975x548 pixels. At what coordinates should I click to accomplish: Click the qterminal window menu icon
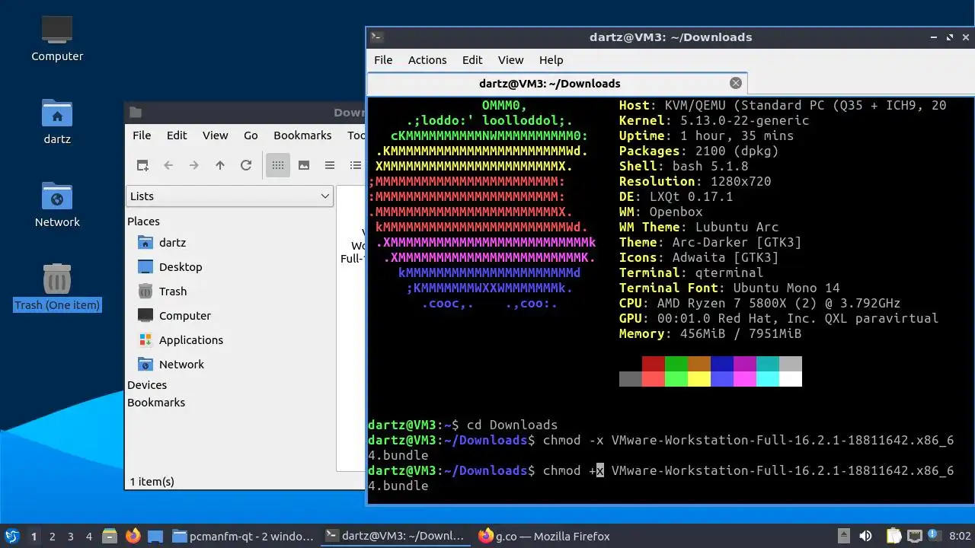[x=376, y=37]
